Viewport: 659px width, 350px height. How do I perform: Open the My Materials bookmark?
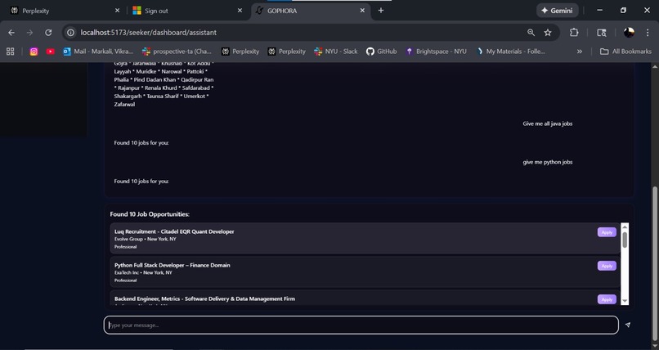coord(511,52)
